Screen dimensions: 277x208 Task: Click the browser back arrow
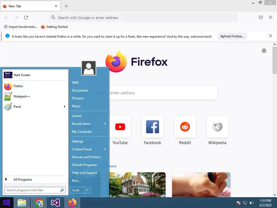(6, 18)
